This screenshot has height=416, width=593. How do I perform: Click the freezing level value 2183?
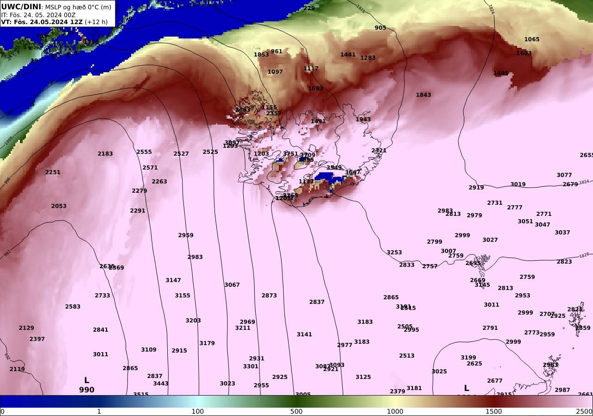[x=105, y=154]
